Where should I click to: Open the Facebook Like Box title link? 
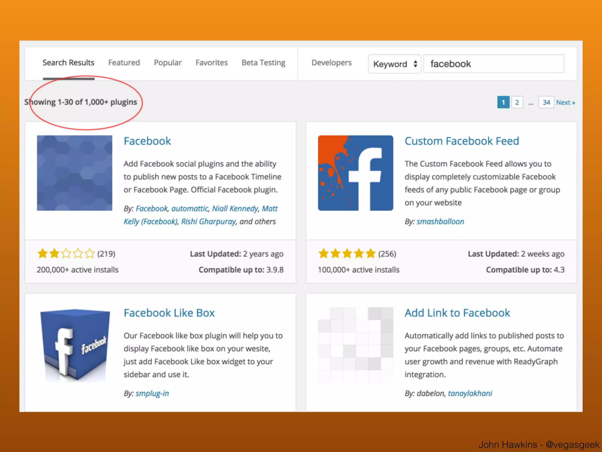(169, 313)
